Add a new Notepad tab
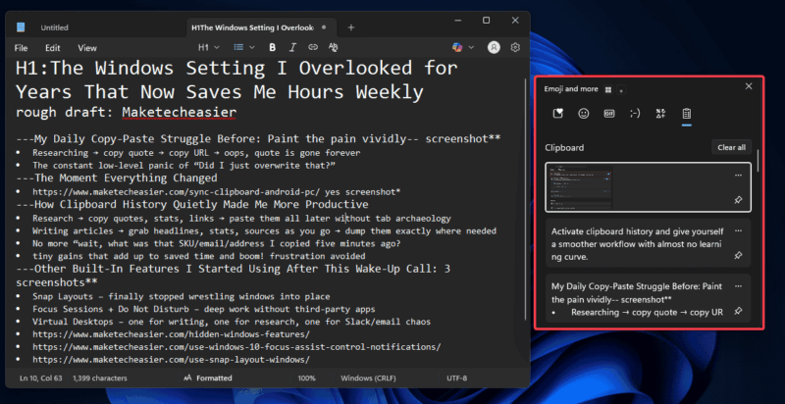This screenshot has width=785, height=404. (x=351, y=27)
